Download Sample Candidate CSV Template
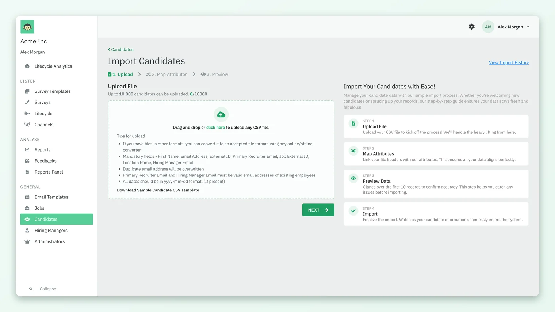 tap(158, 190)
